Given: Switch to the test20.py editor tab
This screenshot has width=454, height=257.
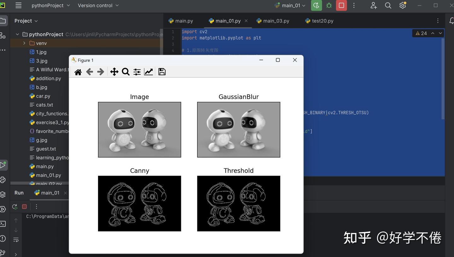Looking at the screenshot, I should 319,21.
